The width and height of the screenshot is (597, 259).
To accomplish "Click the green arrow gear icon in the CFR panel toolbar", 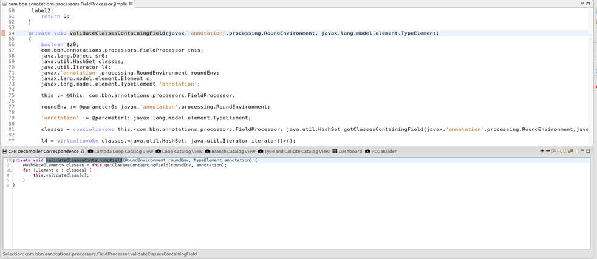I will pos(571,151).
